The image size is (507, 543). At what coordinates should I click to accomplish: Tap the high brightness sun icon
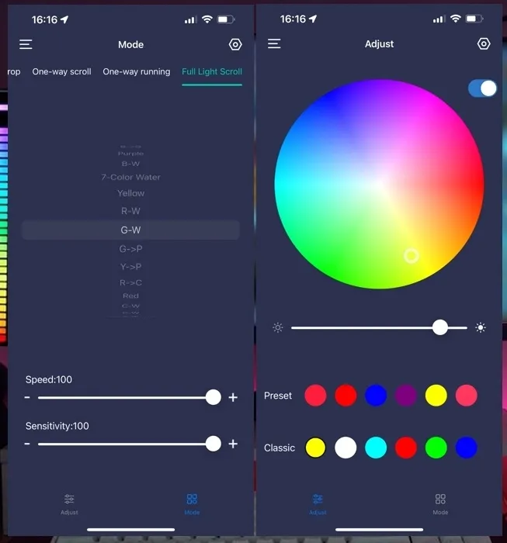coord(481,327)
